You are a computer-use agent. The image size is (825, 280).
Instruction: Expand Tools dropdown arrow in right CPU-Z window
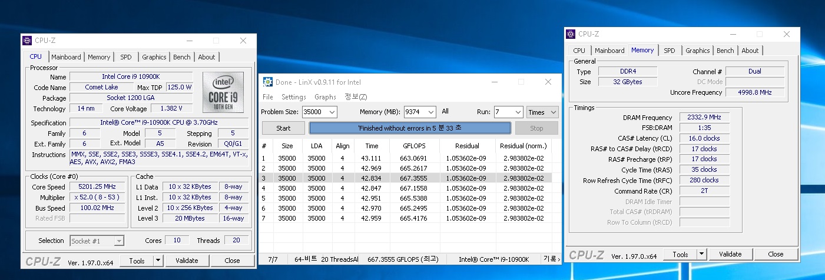701,255
